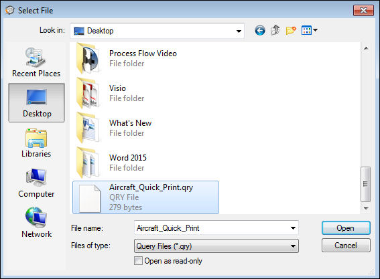This screenshot has width=380, height=279.
Task: Click the Open button
Action: [x=346, y=228]
